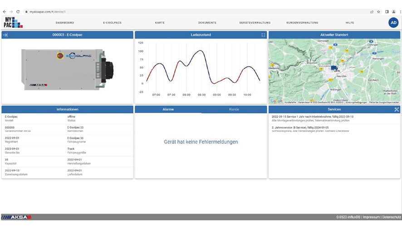
Task: Click the serial number 000003 value
Action: 10,127
